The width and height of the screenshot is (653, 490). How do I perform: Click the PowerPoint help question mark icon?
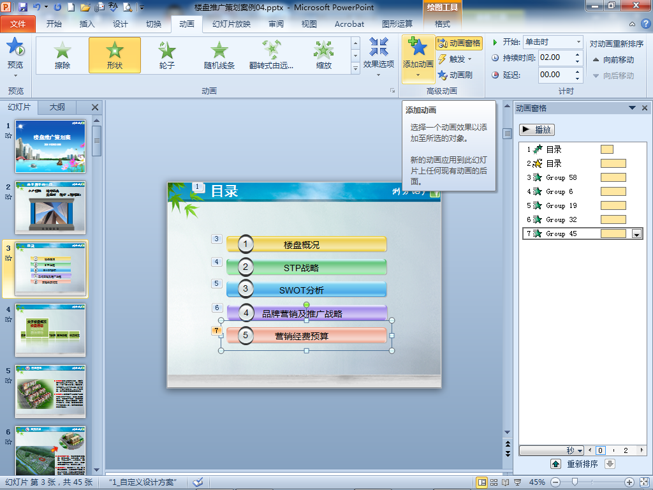point(645,24)
